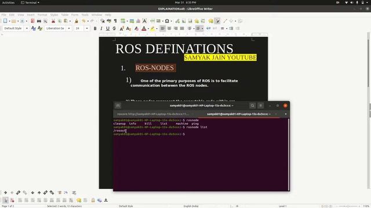Image resolution: width=371 pixels, height=208 pixels.
Task: Click the Clone Formatting paintbrush icon
Action: pos(77,21)
